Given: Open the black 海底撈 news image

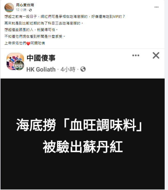Looking at the screenshot, I should click(82, 134).
